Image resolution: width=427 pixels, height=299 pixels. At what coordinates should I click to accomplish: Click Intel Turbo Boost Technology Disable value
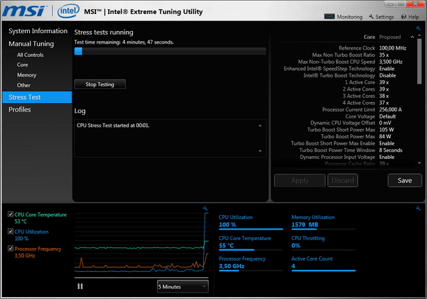point(387,75)
